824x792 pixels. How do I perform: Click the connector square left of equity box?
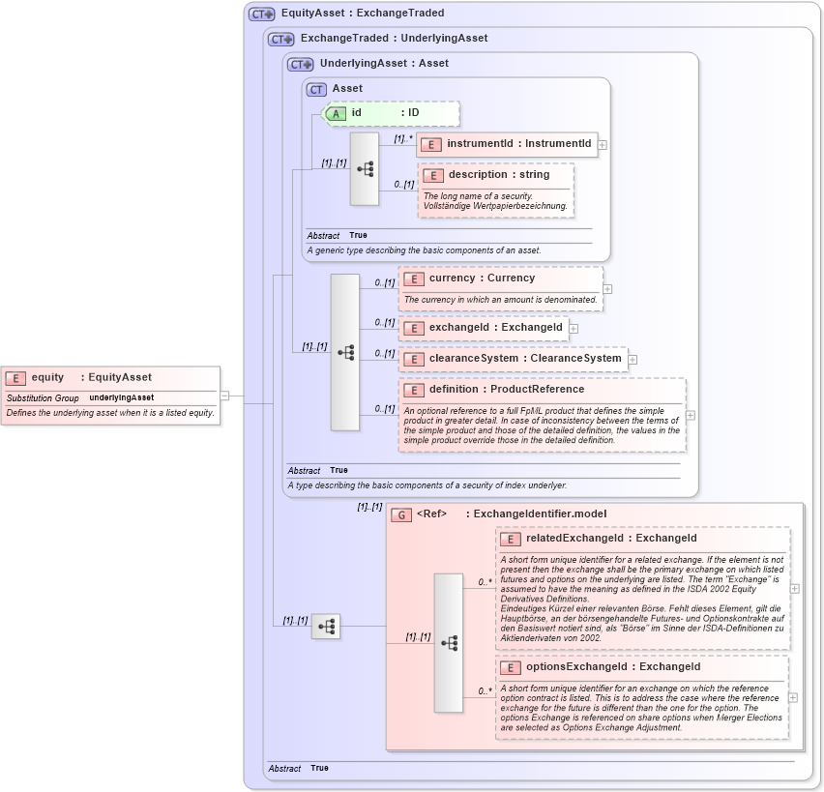(x=224, y=395)
